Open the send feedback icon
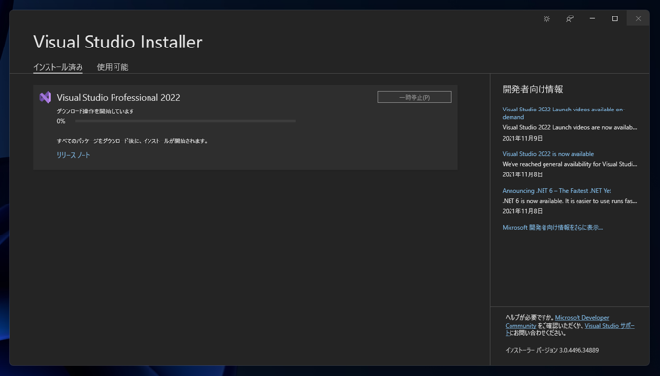This screenshot has width=660, height=376. 570,19
